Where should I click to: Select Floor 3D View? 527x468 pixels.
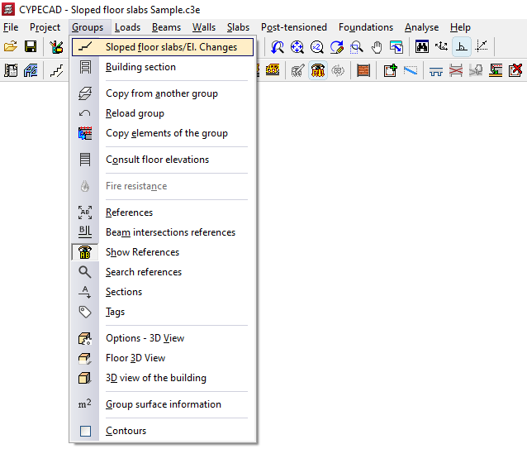[163, 358]
